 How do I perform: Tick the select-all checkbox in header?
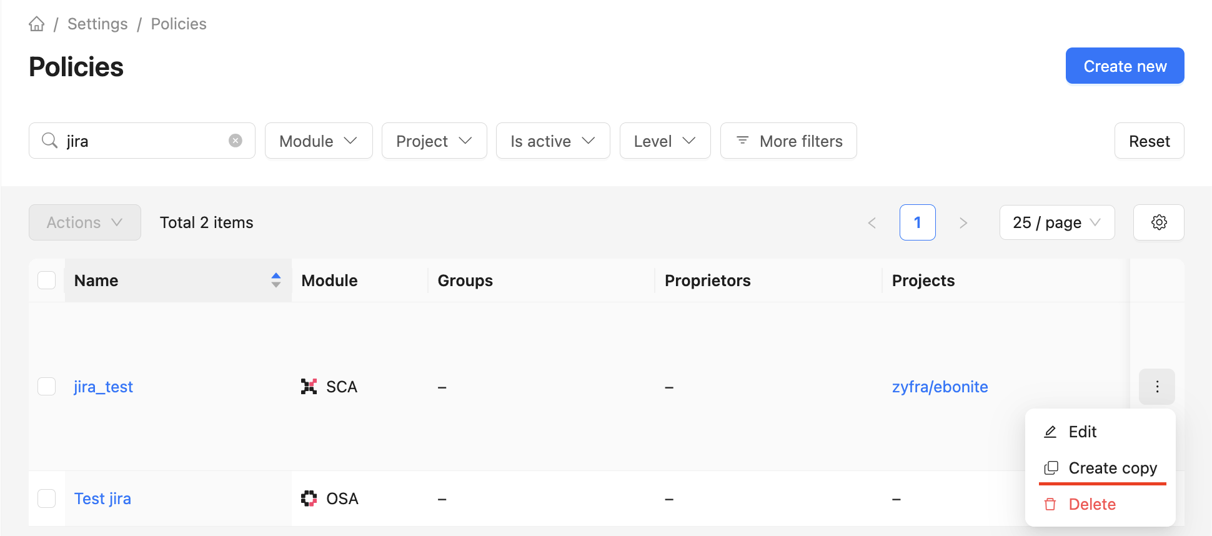(47, 280)
